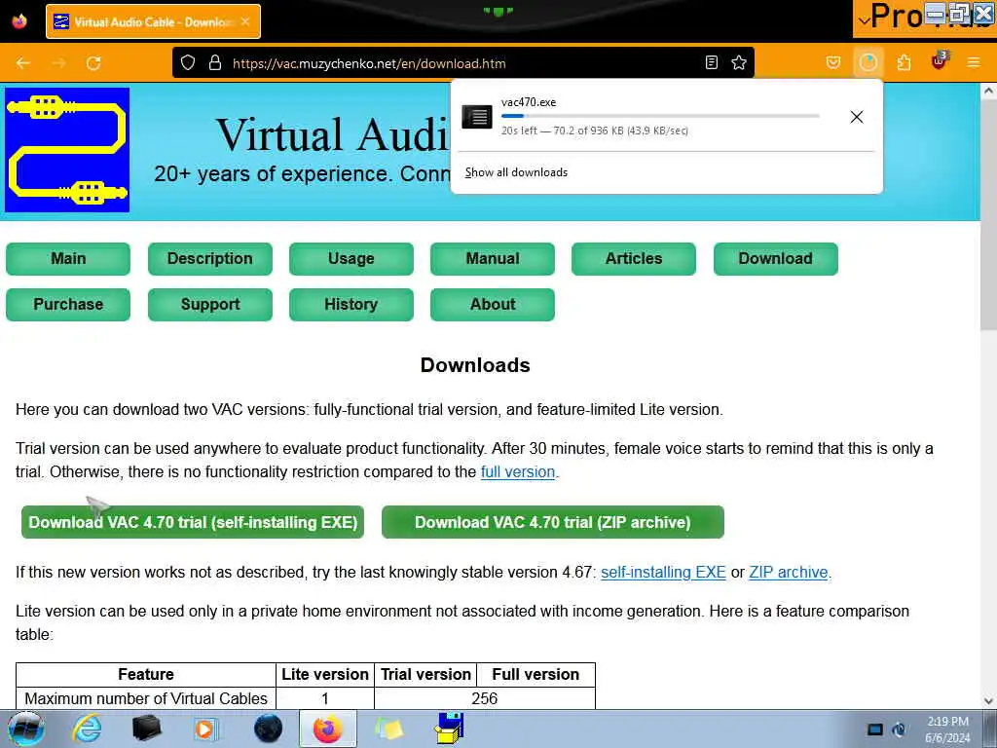Click the power tray icon

tap(899, 729)
